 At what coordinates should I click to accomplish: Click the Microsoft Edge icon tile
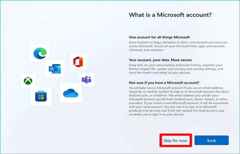40,53
